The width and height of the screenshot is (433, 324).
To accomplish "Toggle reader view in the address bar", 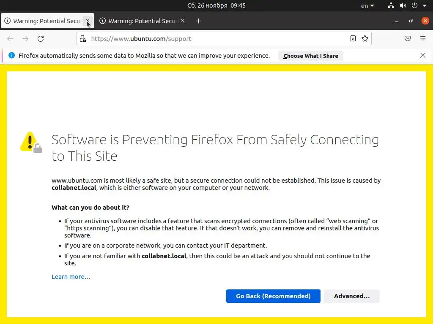I will [x=353, y=38].
